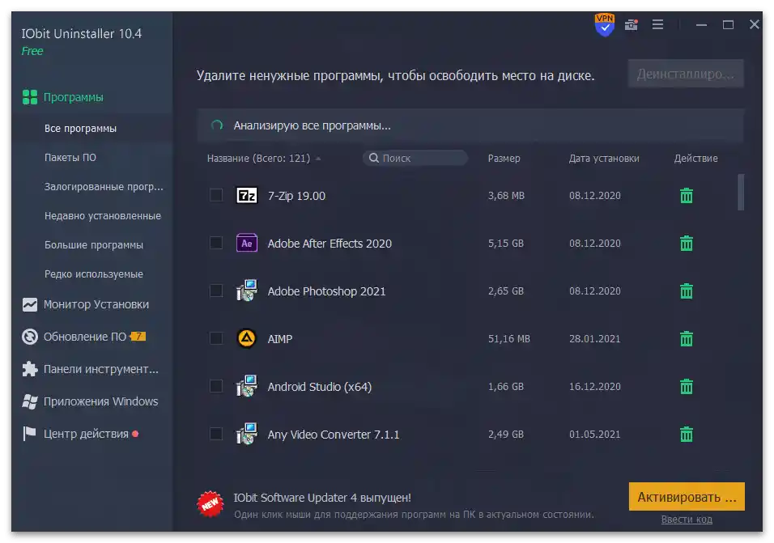
Task: Click the 7-Zip program icon
Action: pyautogui.click(x=246, y=196)
